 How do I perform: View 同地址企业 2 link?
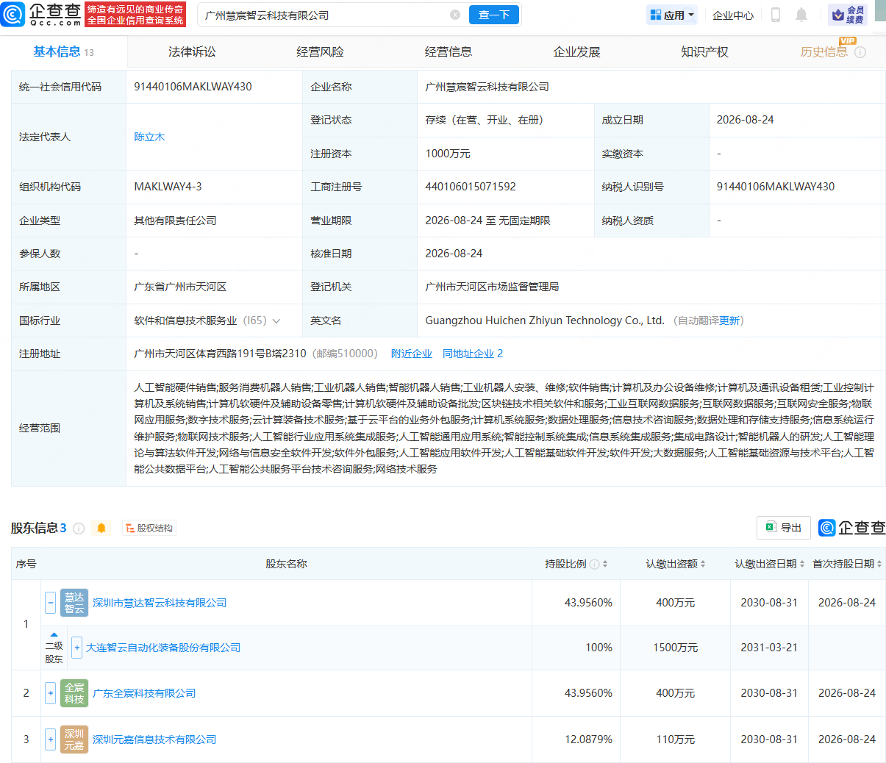[473, 354]
